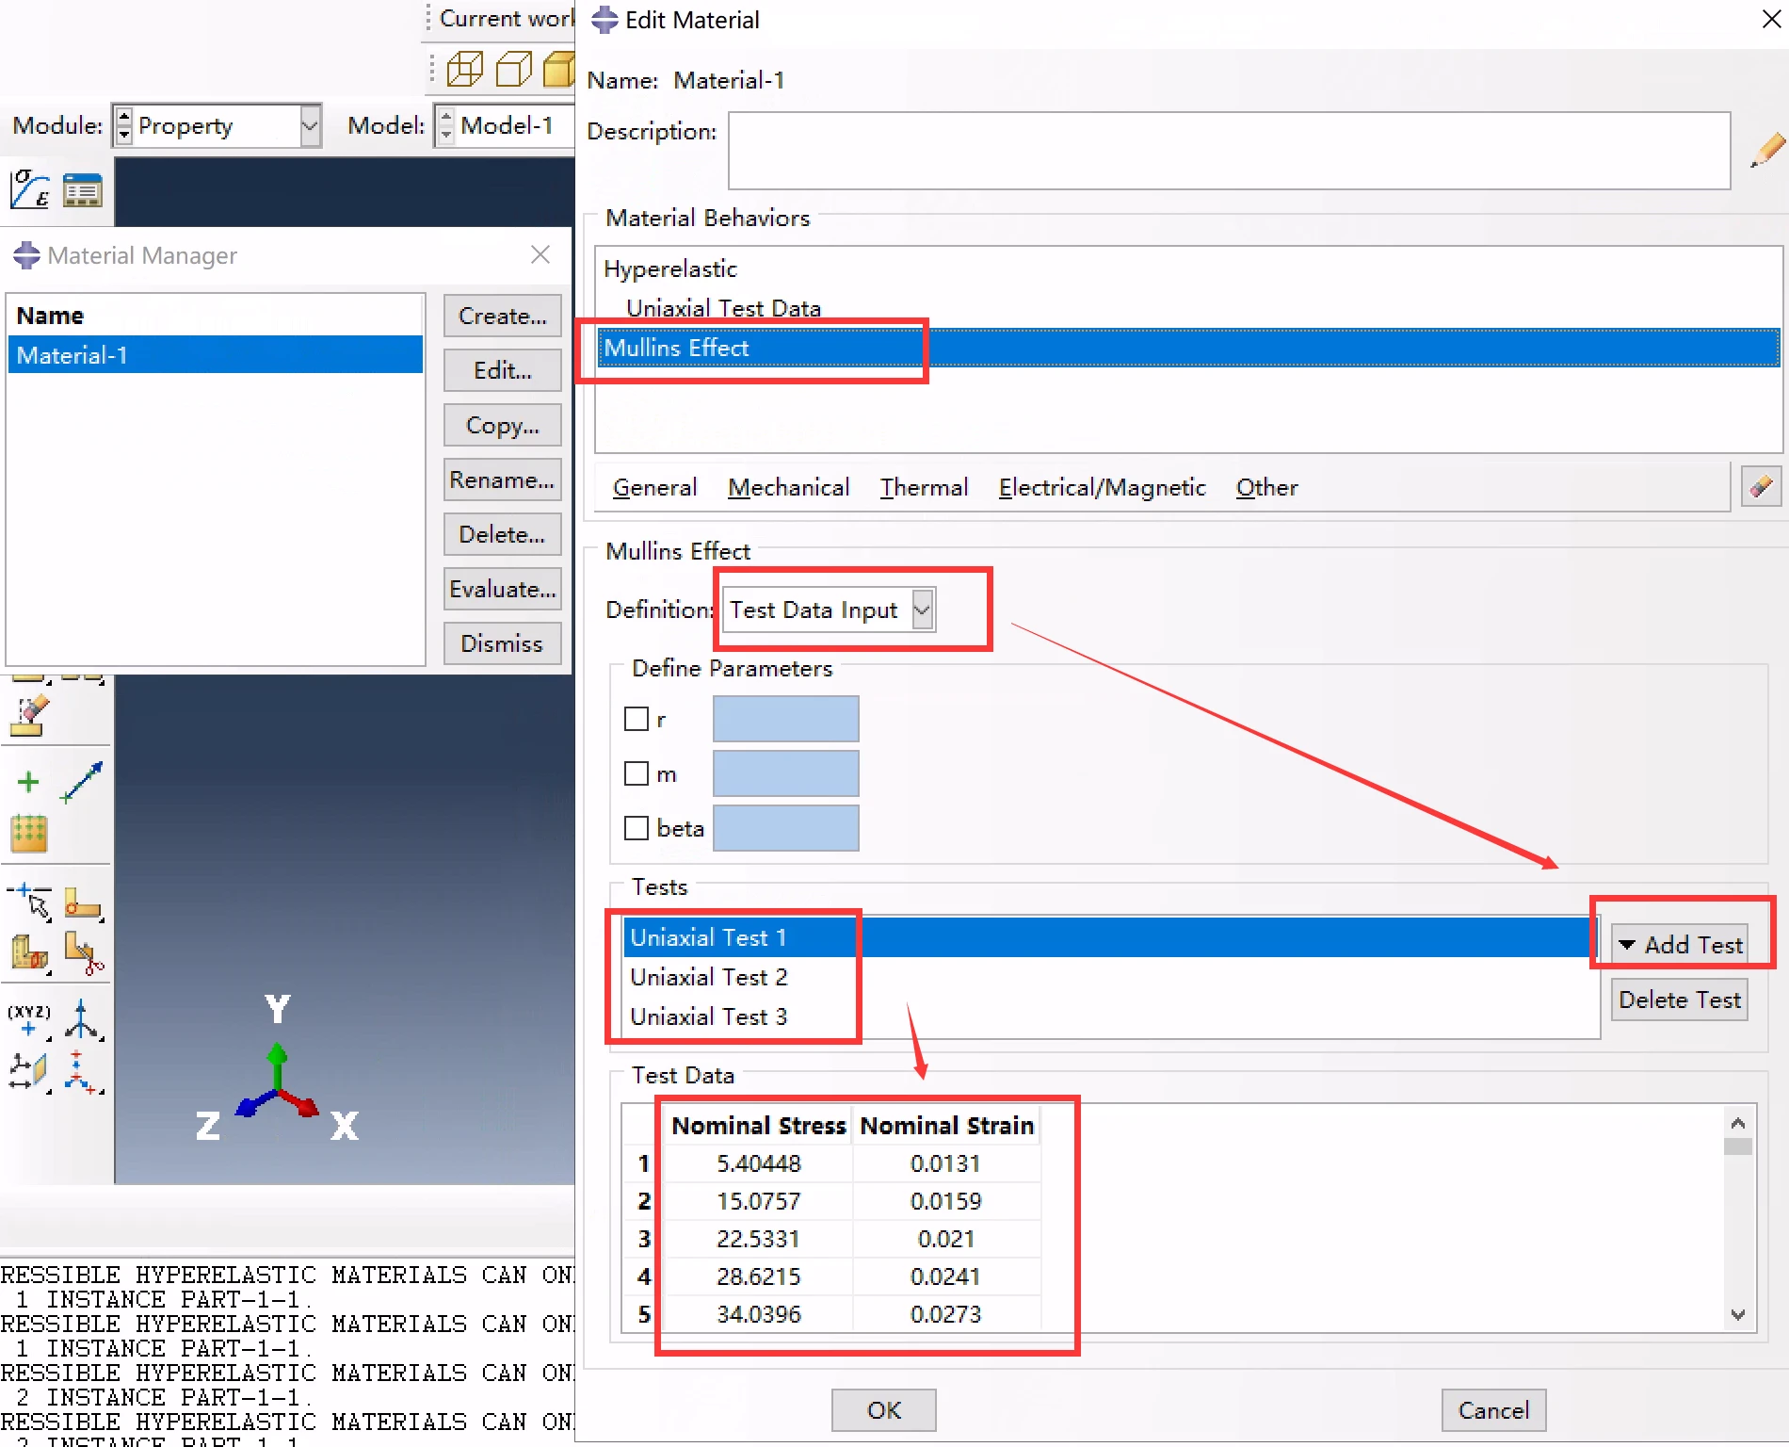The image size is (1789, 1447).
Task: Click the Module spinner arrows
Action: [x=124, y=125]
